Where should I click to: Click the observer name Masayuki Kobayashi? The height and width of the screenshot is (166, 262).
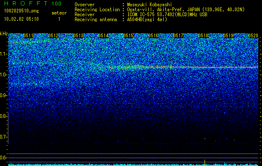[150, 5]
